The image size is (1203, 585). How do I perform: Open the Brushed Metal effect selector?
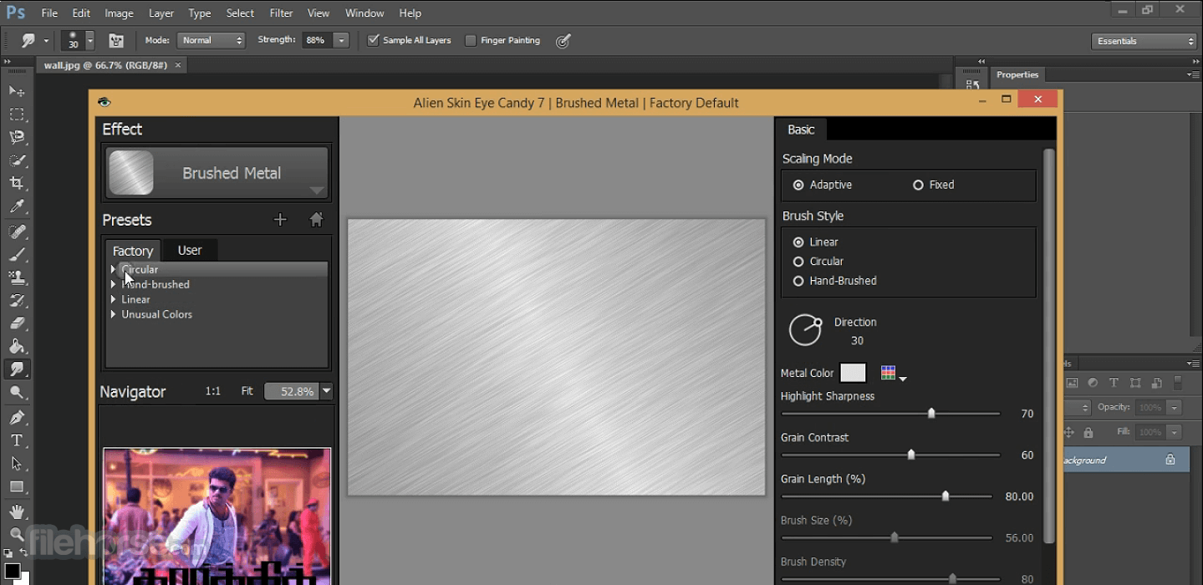pos(217,173)
